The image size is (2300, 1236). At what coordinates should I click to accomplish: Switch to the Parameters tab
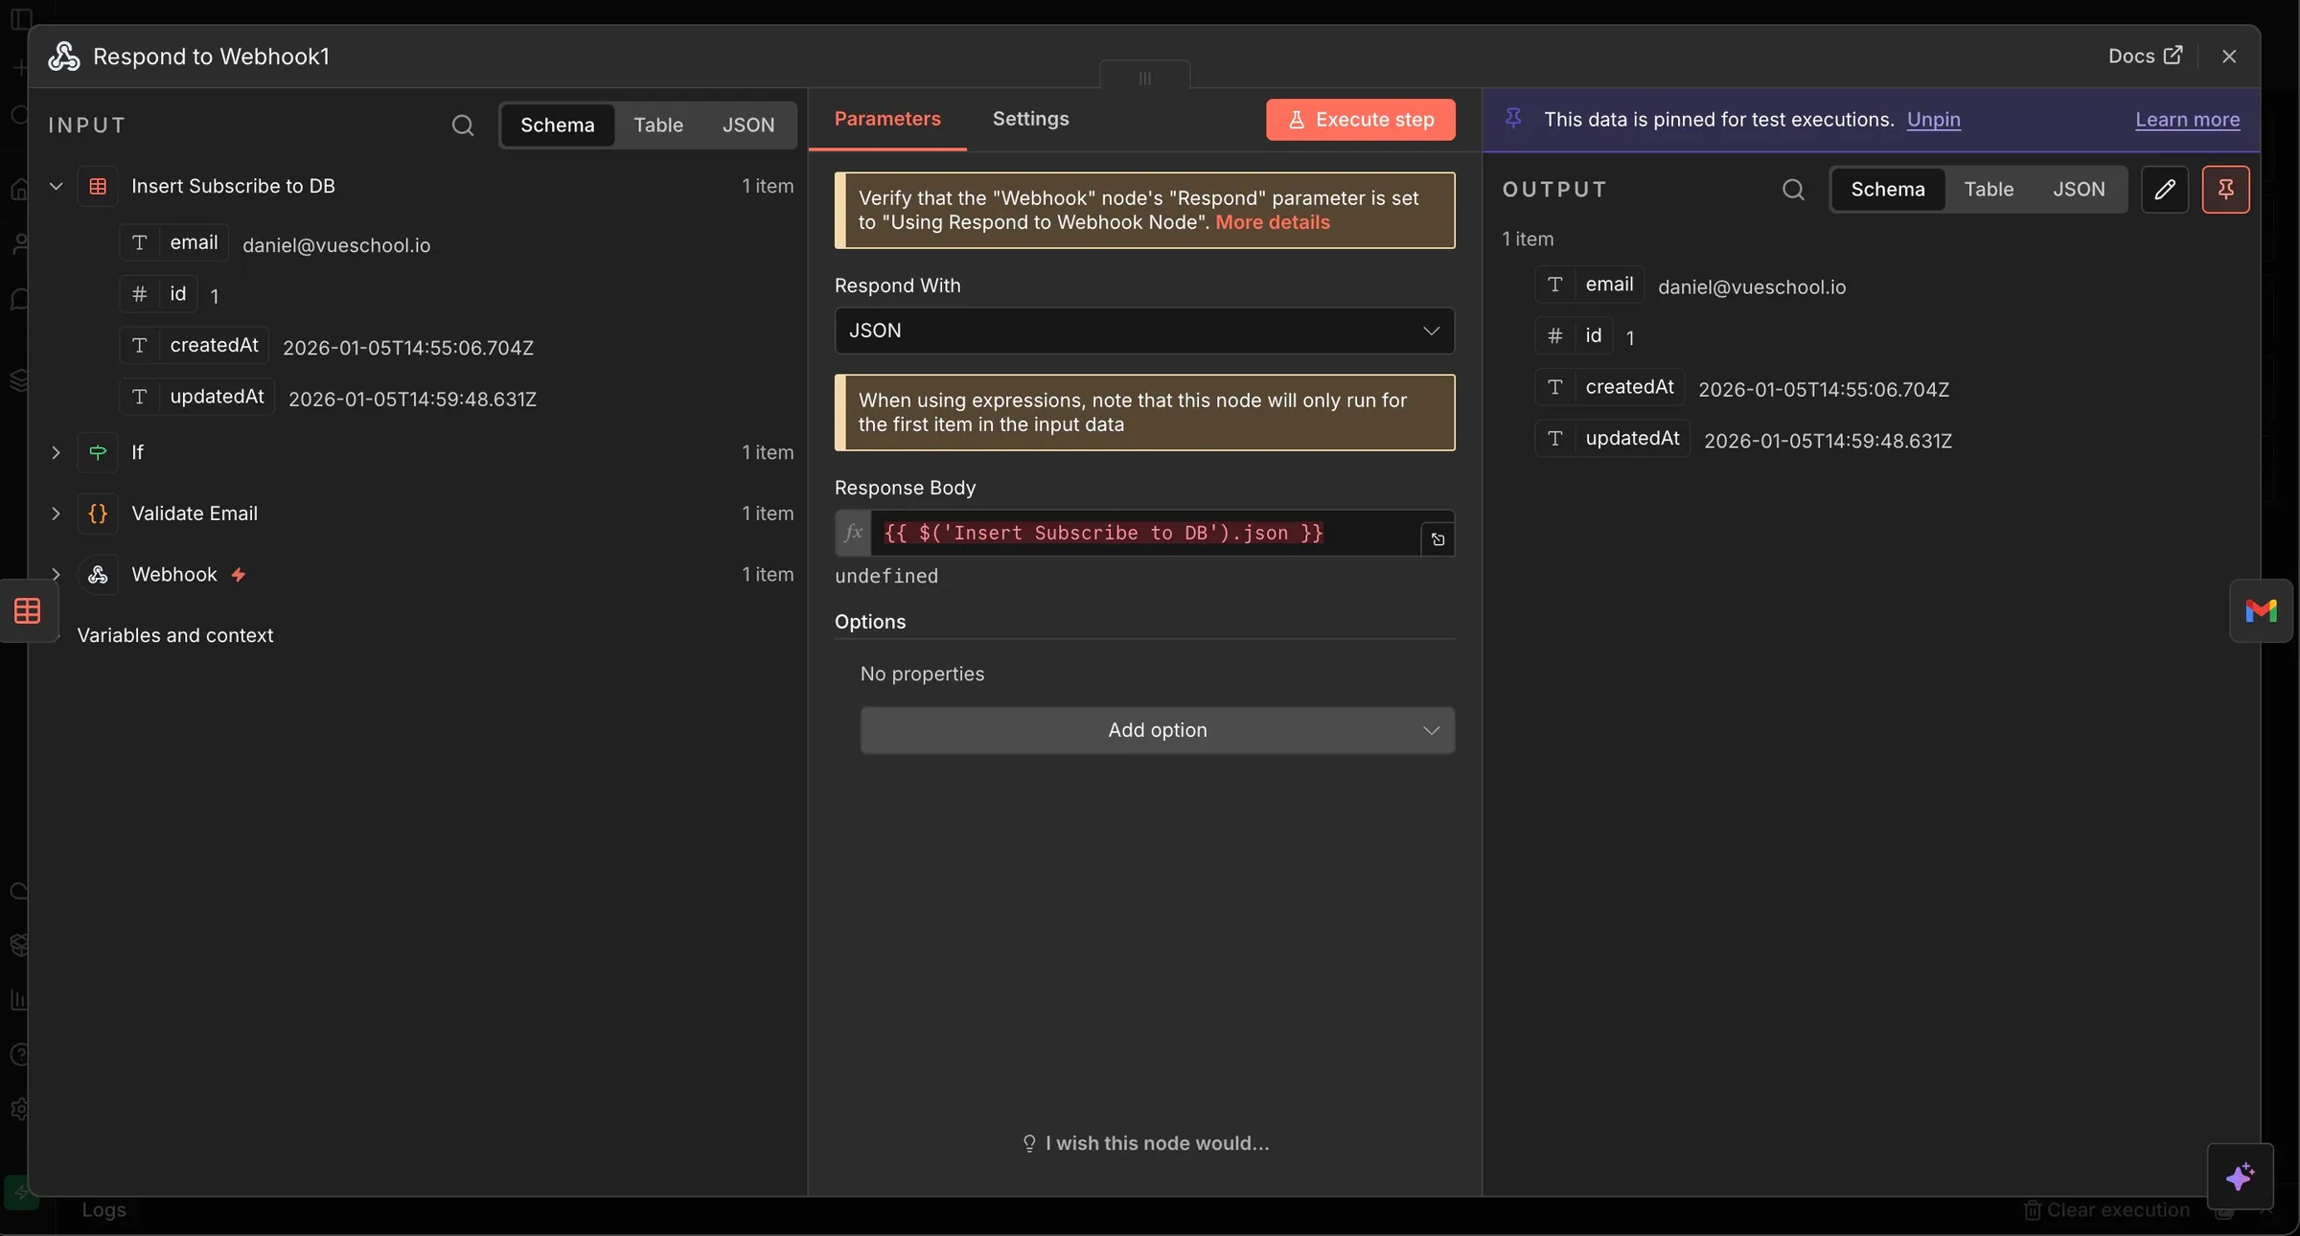coord(887,119)
